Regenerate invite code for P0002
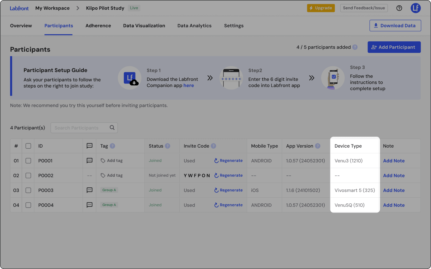Screen dimensions: 431x269 click(228, 175)
